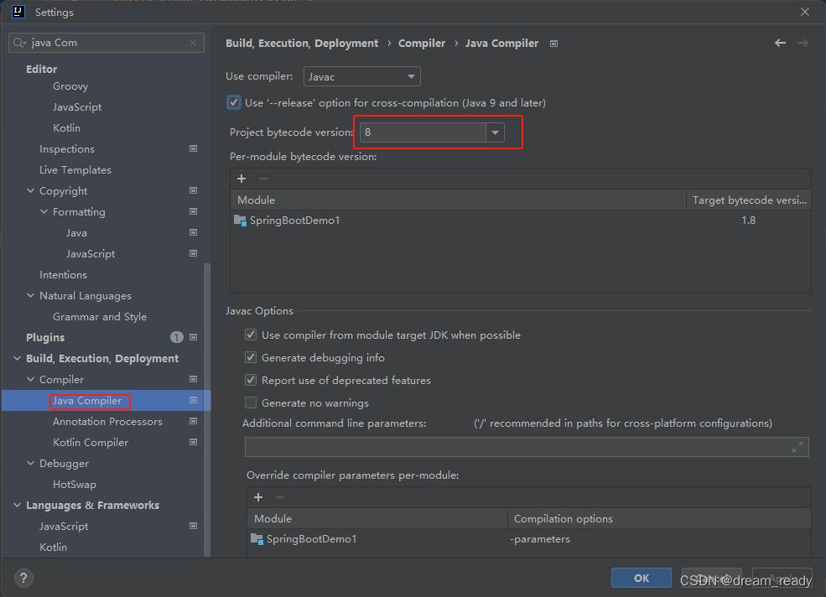Uncheck Report use of deprecated features

point(251,381)
